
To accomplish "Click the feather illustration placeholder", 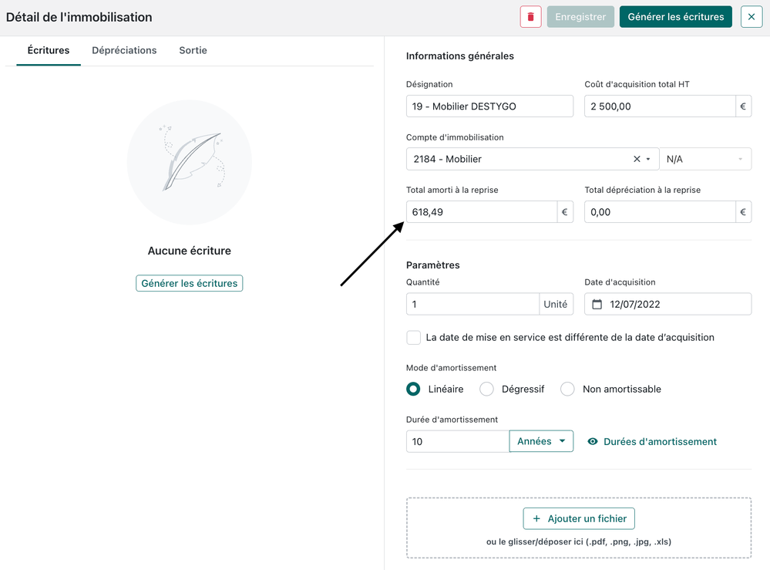I will pos(190,162).
